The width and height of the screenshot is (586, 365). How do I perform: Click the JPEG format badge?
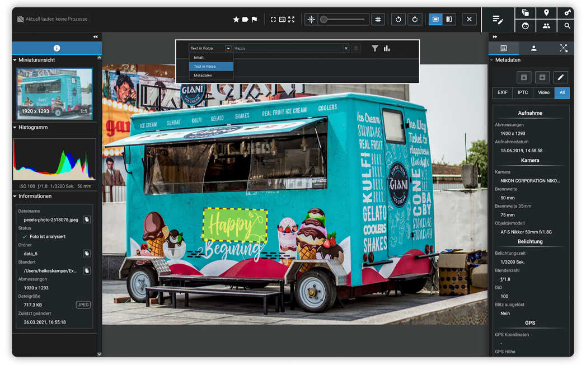coord(83,305)
